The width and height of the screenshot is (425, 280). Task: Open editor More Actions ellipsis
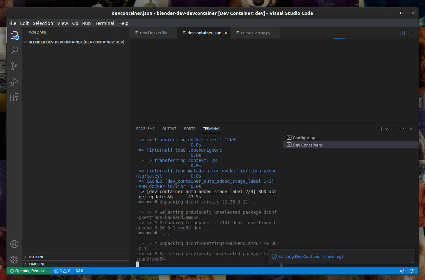click(x=411, y=33)
